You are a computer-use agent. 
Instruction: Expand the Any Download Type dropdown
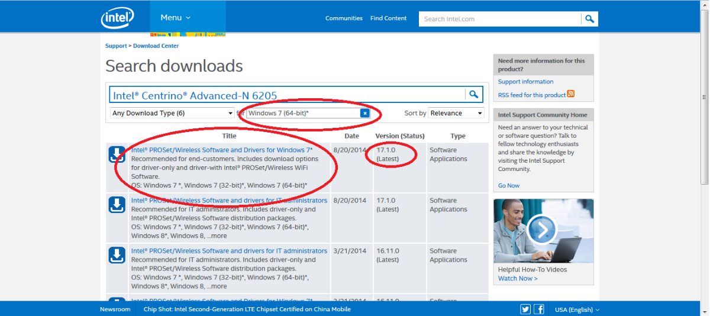(x=172, y=113)
